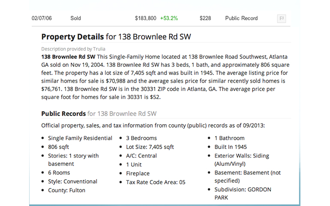Click the Sold status label
This screenshot has width=330, height=206.
[75, 18]
